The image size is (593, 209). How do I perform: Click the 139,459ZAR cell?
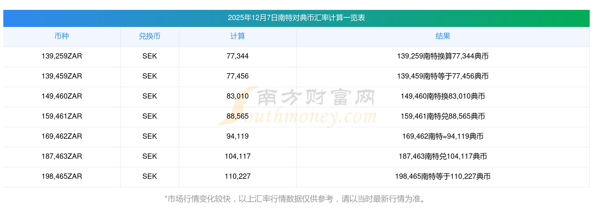(x=62, y=76)
